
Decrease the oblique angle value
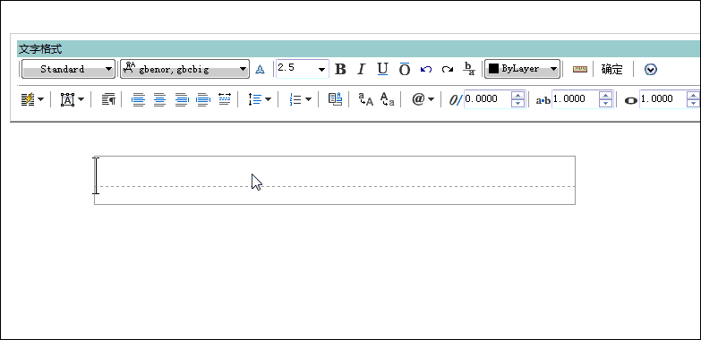pos(517,103)
